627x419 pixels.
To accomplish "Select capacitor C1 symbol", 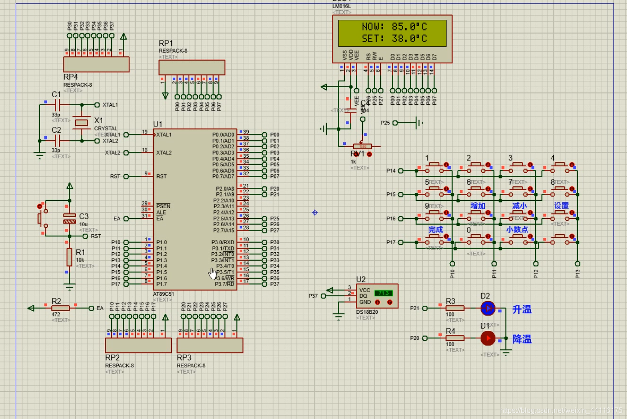I will 57,105.
